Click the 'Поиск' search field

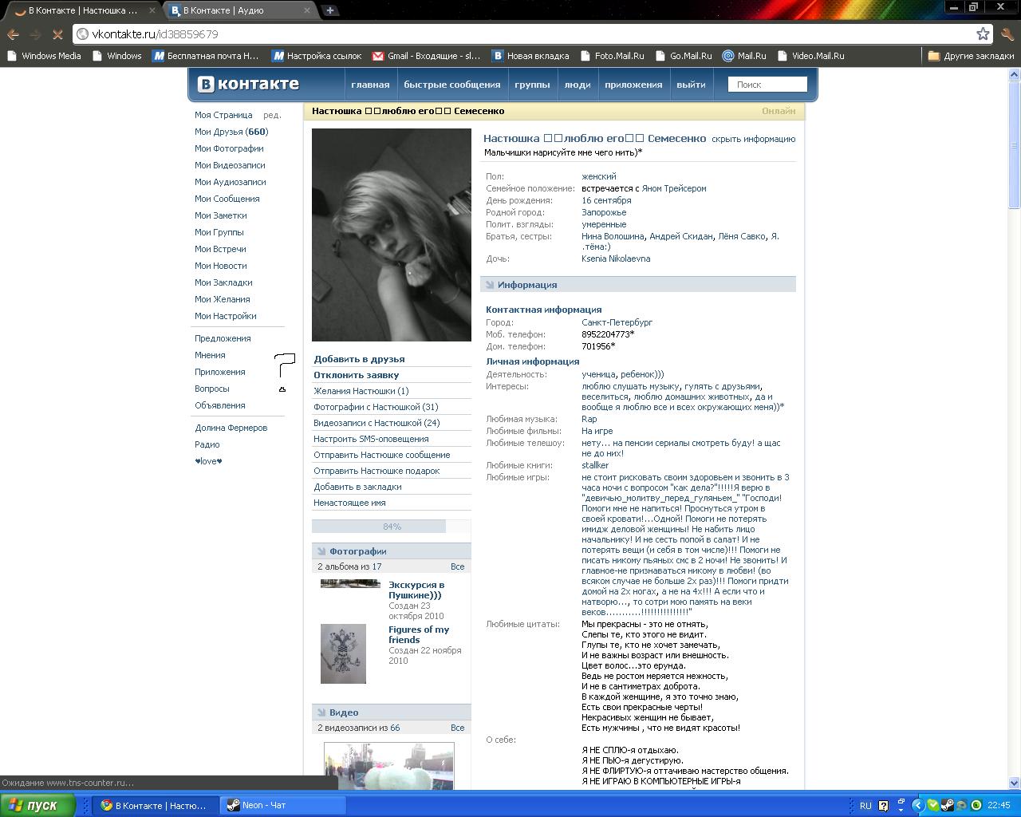pos(767,85)
